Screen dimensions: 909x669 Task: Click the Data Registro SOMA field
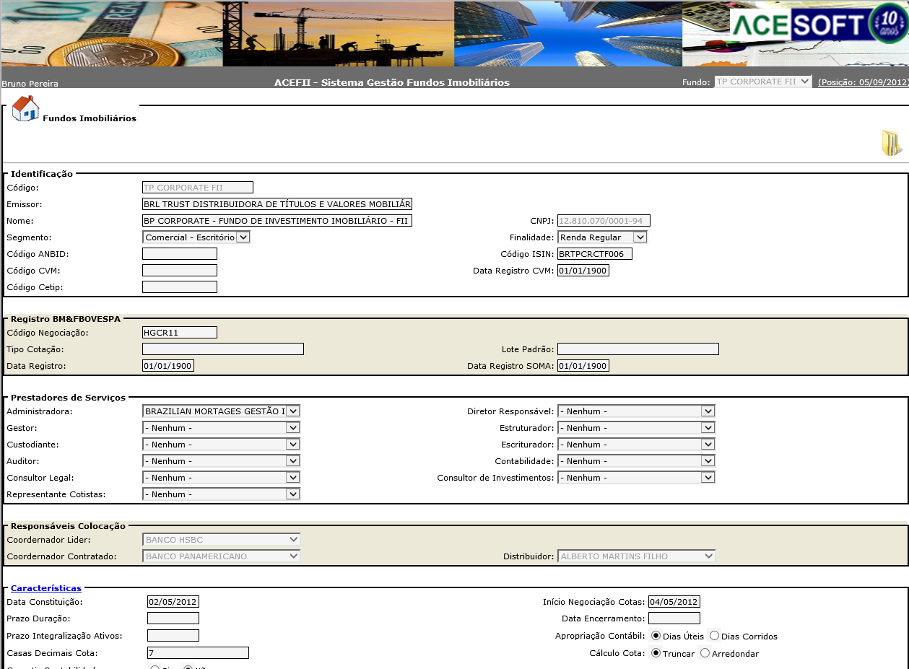pos(583,366)
